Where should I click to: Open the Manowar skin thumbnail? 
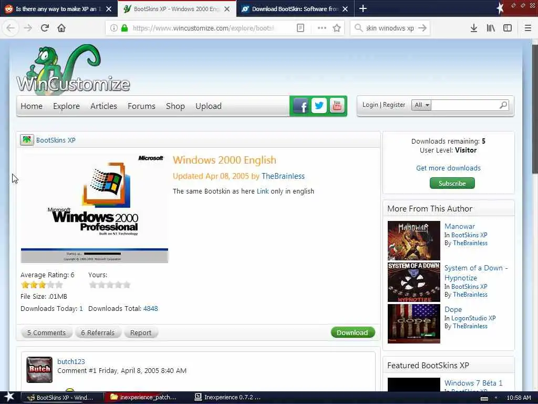414,240
